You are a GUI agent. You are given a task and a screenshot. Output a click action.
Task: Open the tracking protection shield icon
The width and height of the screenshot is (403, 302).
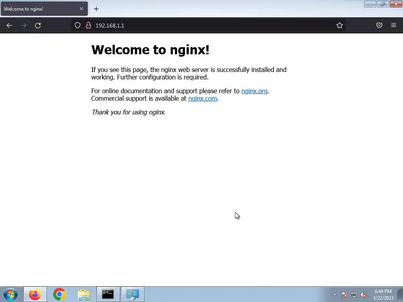coord(78,25)
